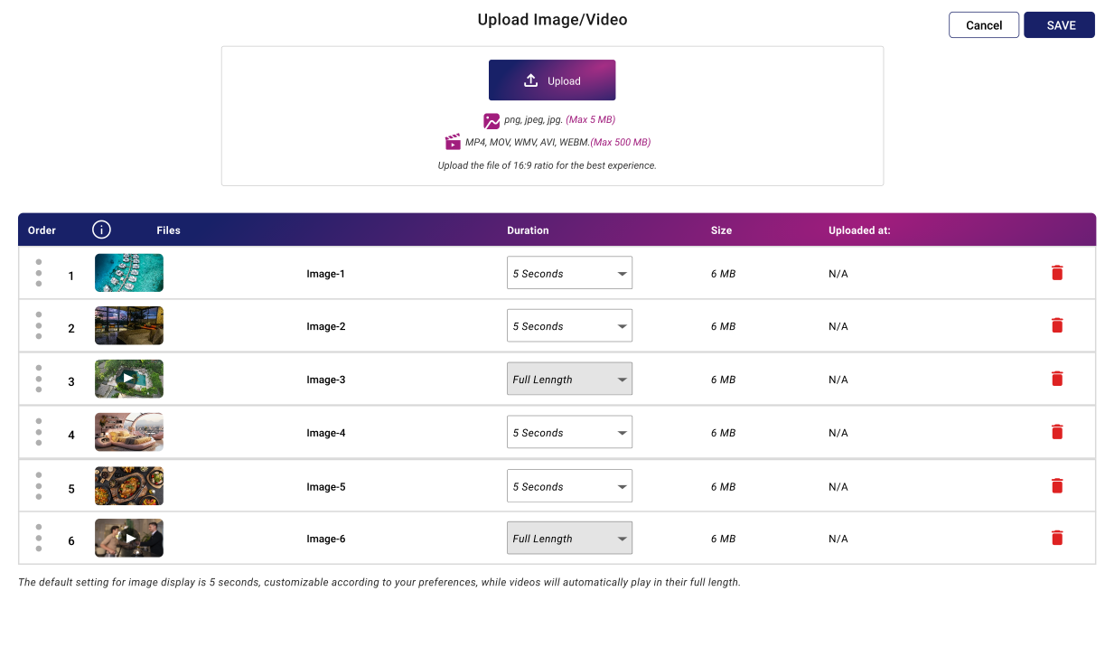This screenshot has height=666, width=1105.
Task: Click the 6 MB size of Image-1
Action: (x=723, y=274)
